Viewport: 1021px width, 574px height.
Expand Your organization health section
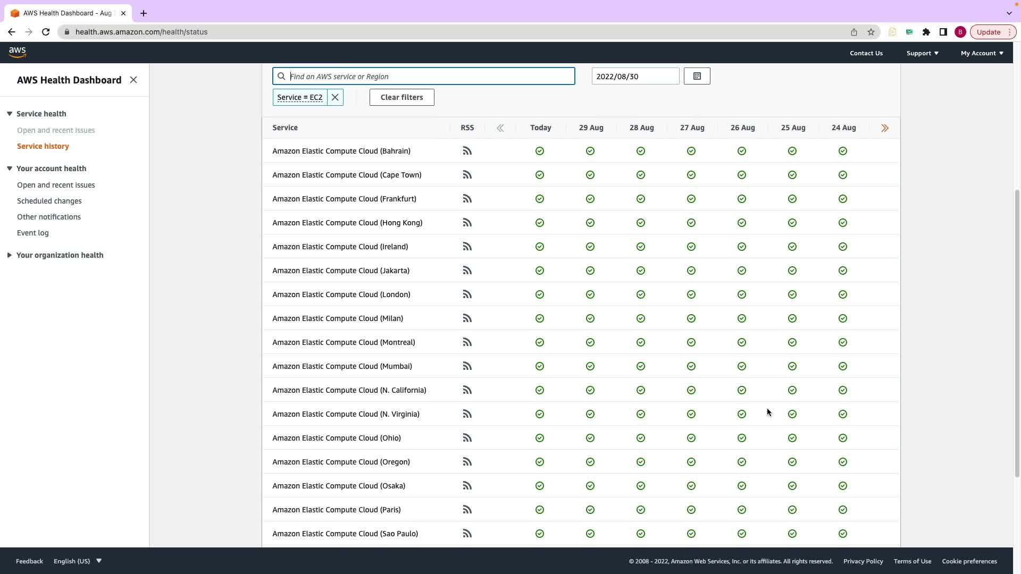tap(10, 255)
